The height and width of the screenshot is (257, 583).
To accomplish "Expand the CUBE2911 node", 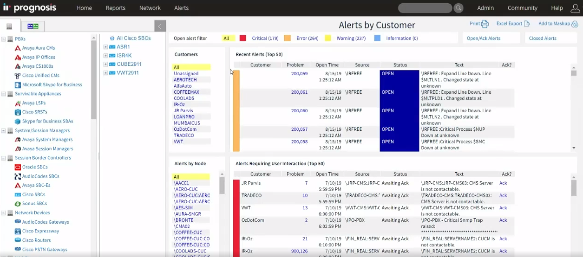I will [105, 64].
